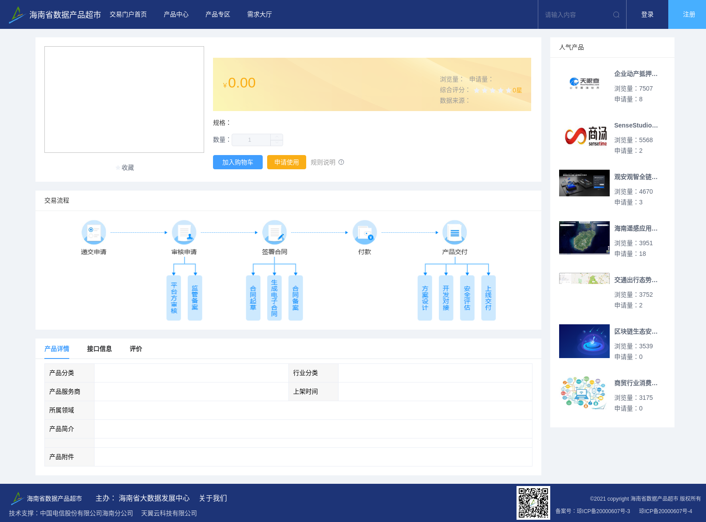Open 商汤 sensetime product thumbnail

click(584, 135)
